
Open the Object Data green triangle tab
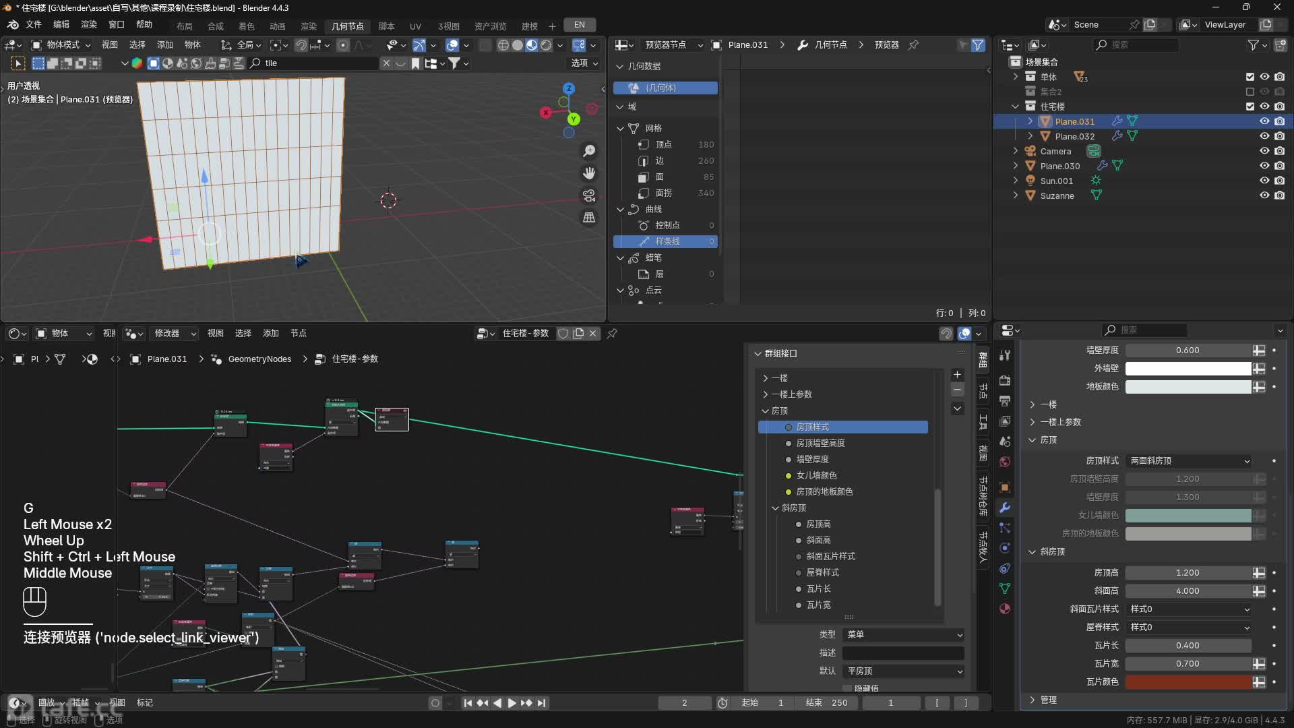tap(1005, 588)
